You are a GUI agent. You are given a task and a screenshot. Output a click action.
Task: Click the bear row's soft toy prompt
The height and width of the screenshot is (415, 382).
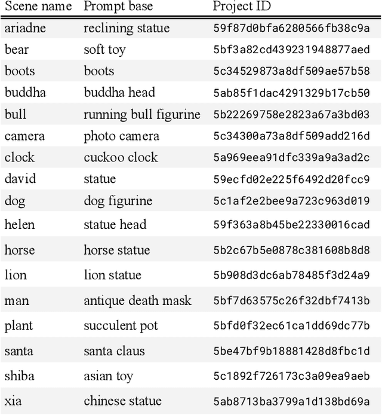(x=104, y=50)
